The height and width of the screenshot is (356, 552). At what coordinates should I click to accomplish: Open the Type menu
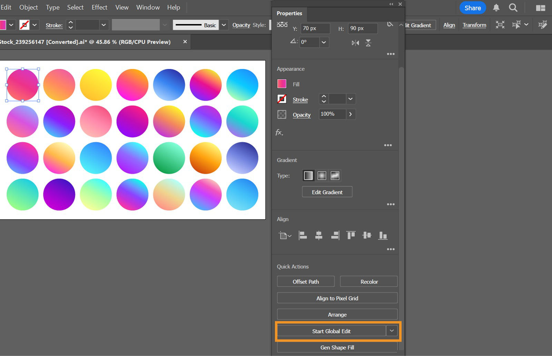pyautogui.click(x=53, y=7)
